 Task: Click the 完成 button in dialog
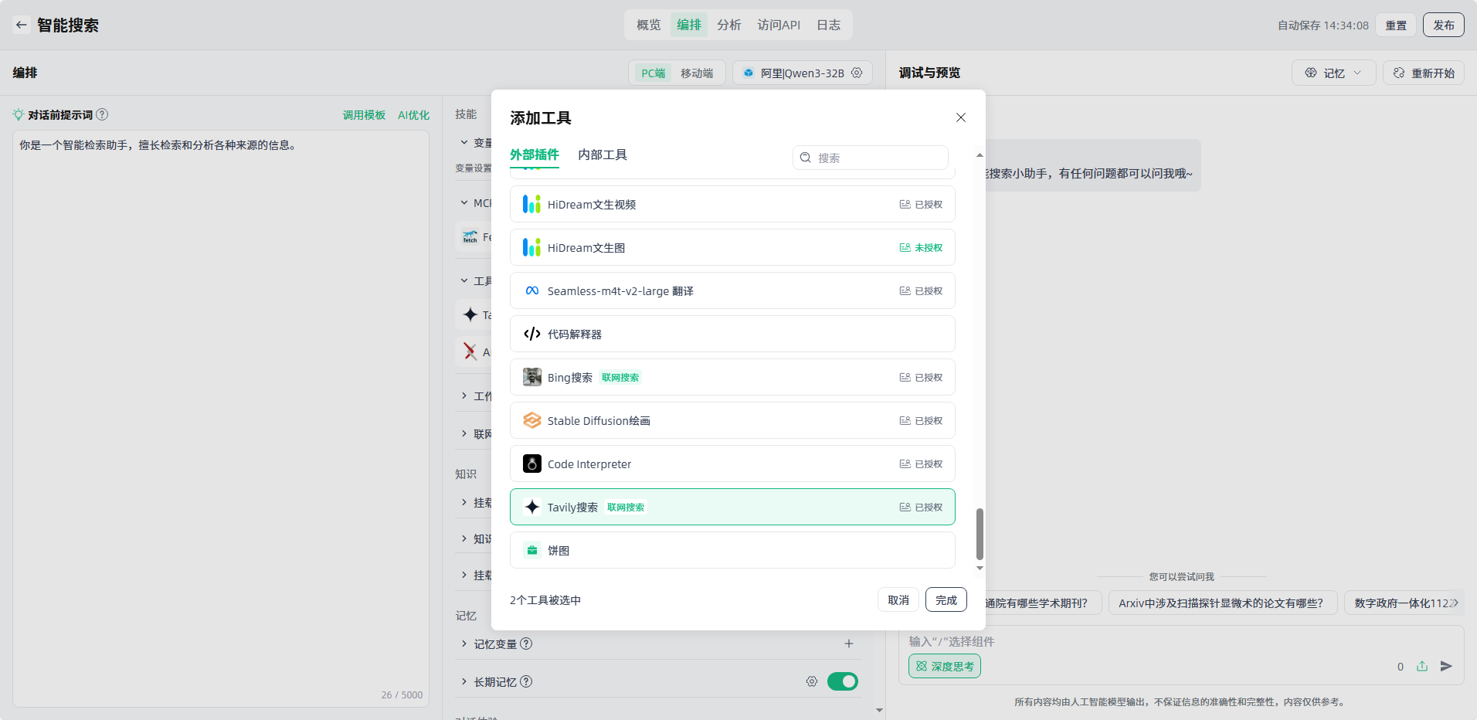pos(946,599)
